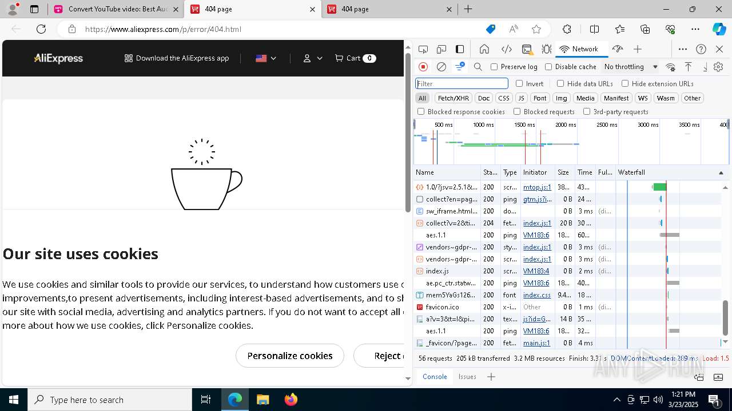Open the DevTools Welcome home icon
The image size is (732, 411).
click(484, 49)
